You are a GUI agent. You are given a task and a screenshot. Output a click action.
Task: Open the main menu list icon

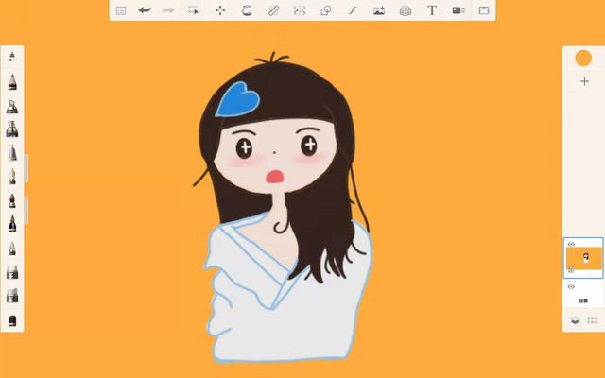120,10
